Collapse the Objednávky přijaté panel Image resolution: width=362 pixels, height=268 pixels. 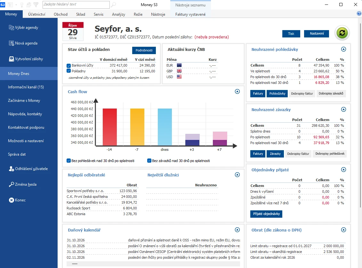(x=343, y=170)
